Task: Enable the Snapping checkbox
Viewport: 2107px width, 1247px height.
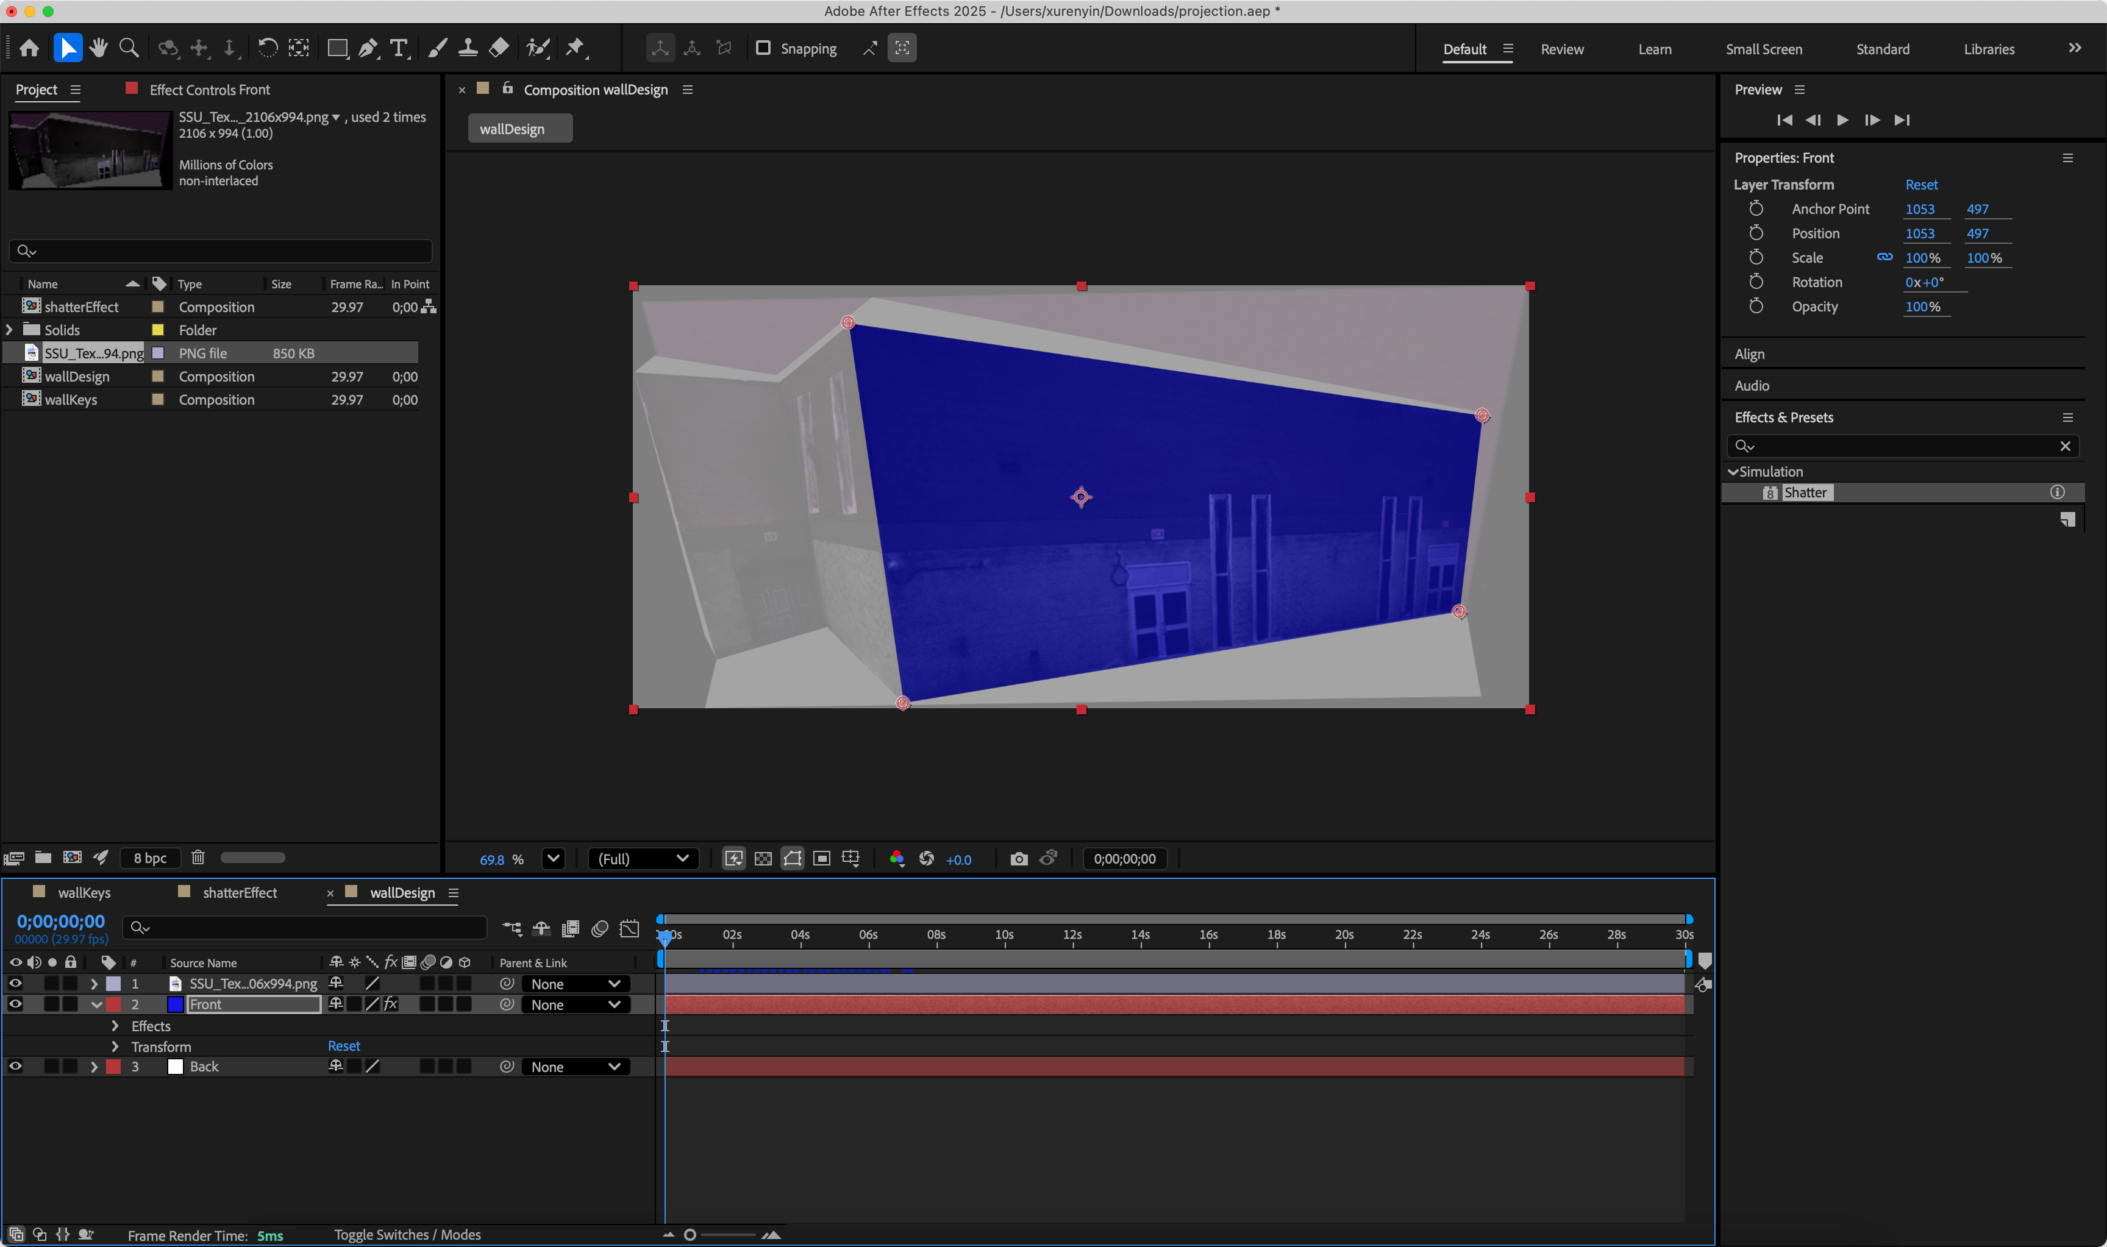Action: (763, 48)
